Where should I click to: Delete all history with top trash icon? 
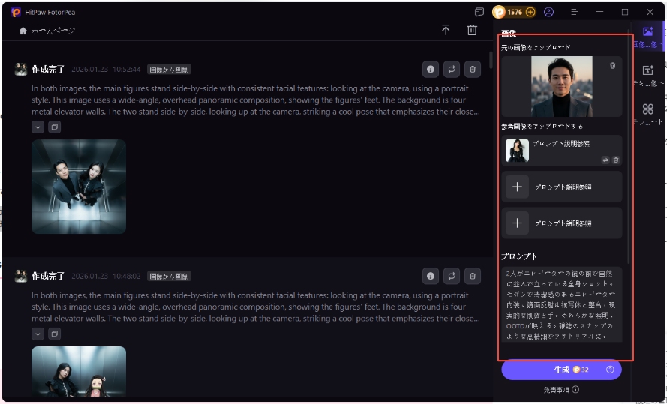[472, 30]
